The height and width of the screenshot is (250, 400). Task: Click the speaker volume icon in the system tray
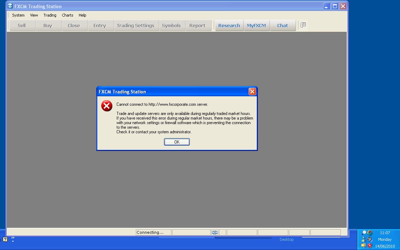tap(370, 239)
